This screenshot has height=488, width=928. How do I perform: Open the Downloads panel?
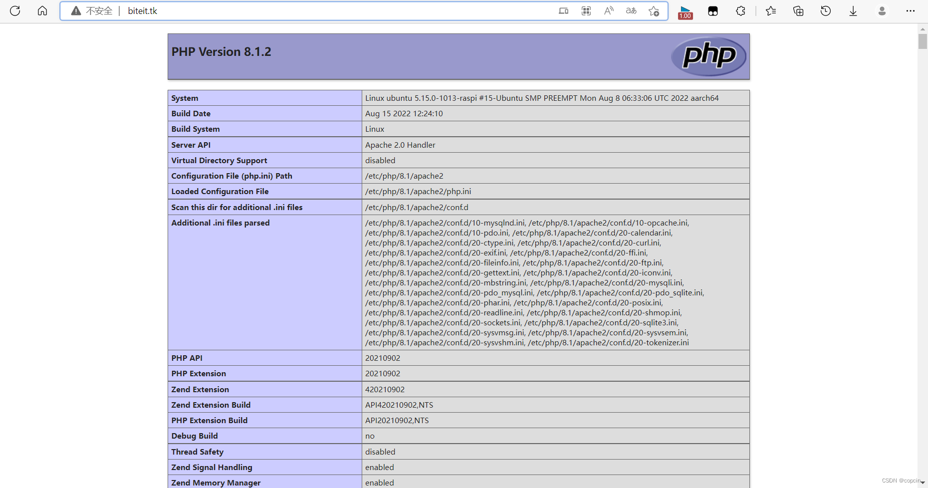click(853, 11)
